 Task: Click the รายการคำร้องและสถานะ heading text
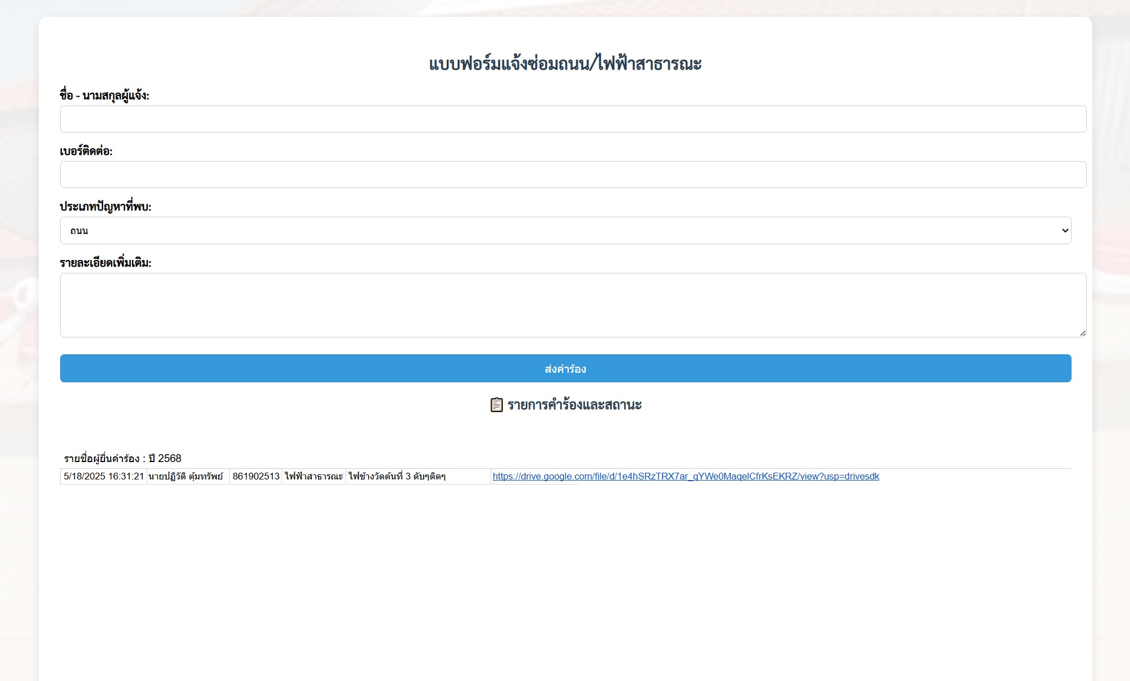coord(574,405)
